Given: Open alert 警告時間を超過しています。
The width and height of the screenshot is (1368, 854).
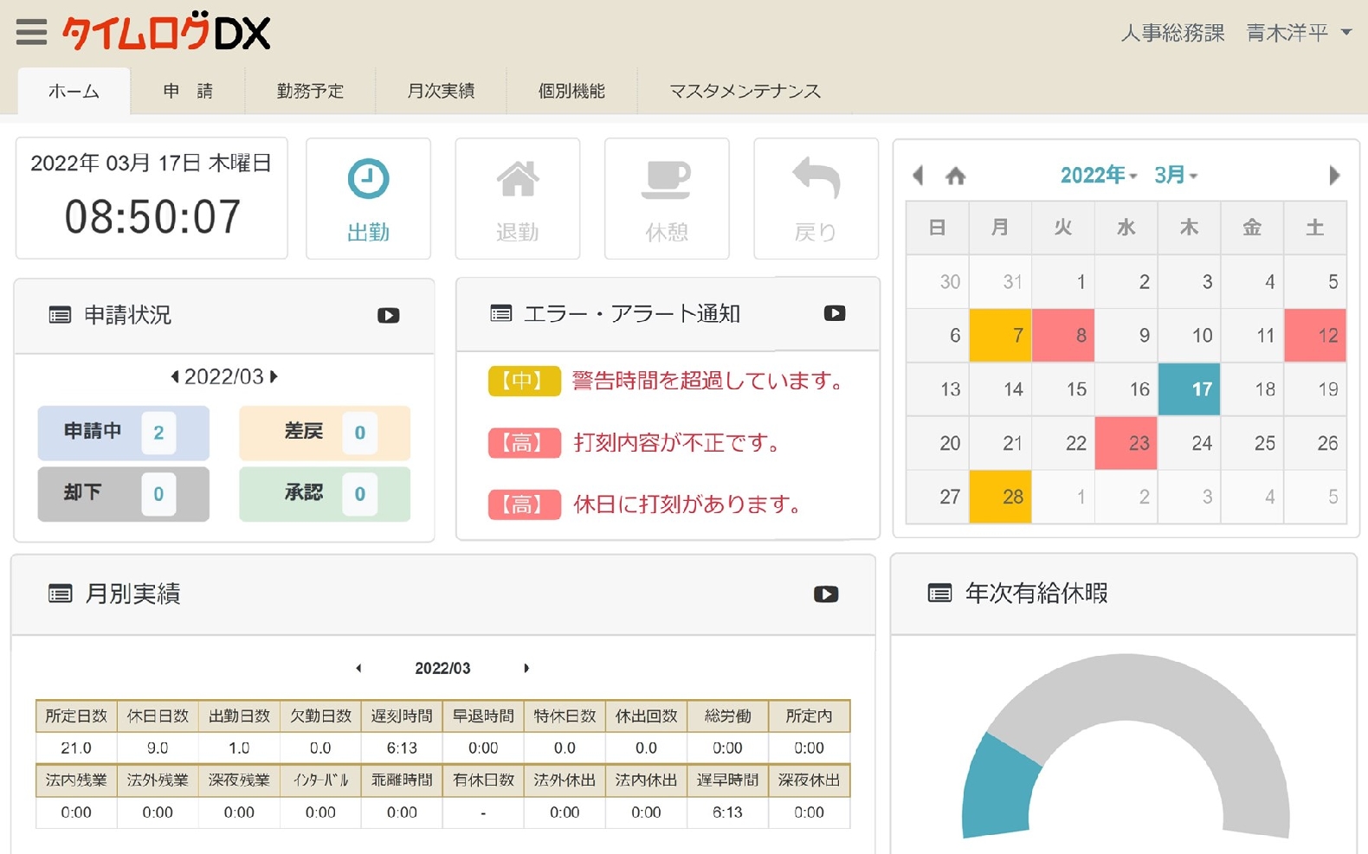Looking at the screenshot, I should (x=708, y=381).
